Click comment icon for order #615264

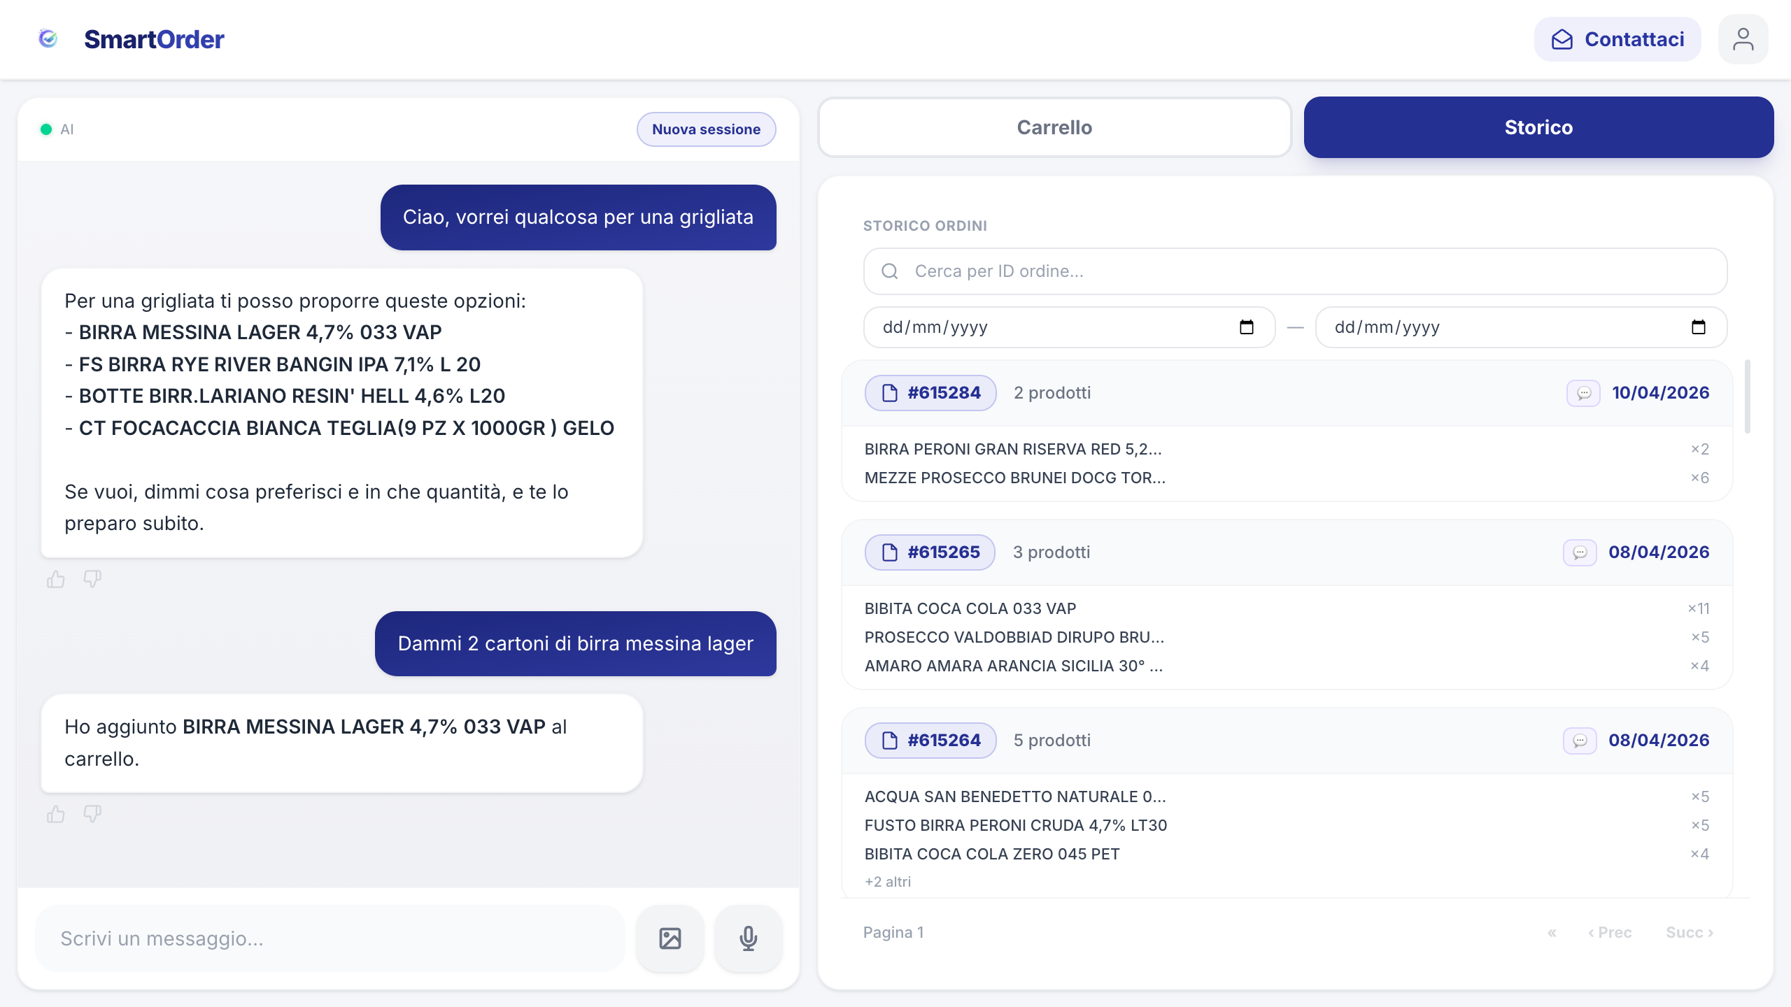point(1580,741)
